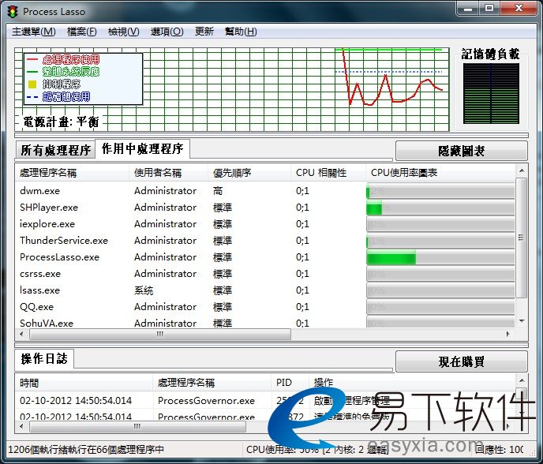Click the 現在購買 button

(461, 361)
